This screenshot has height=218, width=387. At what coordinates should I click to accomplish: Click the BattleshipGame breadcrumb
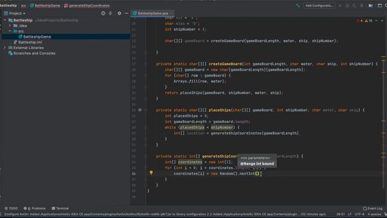tap(47, 5)
